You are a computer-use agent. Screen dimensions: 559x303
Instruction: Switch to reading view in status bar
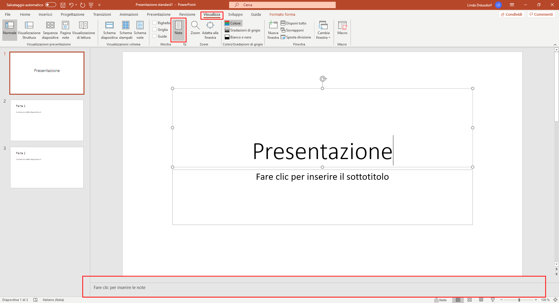pyautogui.click(x=481, y=300)
